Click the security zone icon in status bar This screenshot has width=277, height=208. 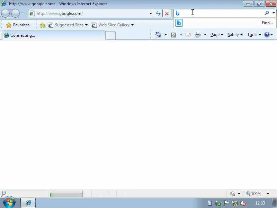(232, 194)
